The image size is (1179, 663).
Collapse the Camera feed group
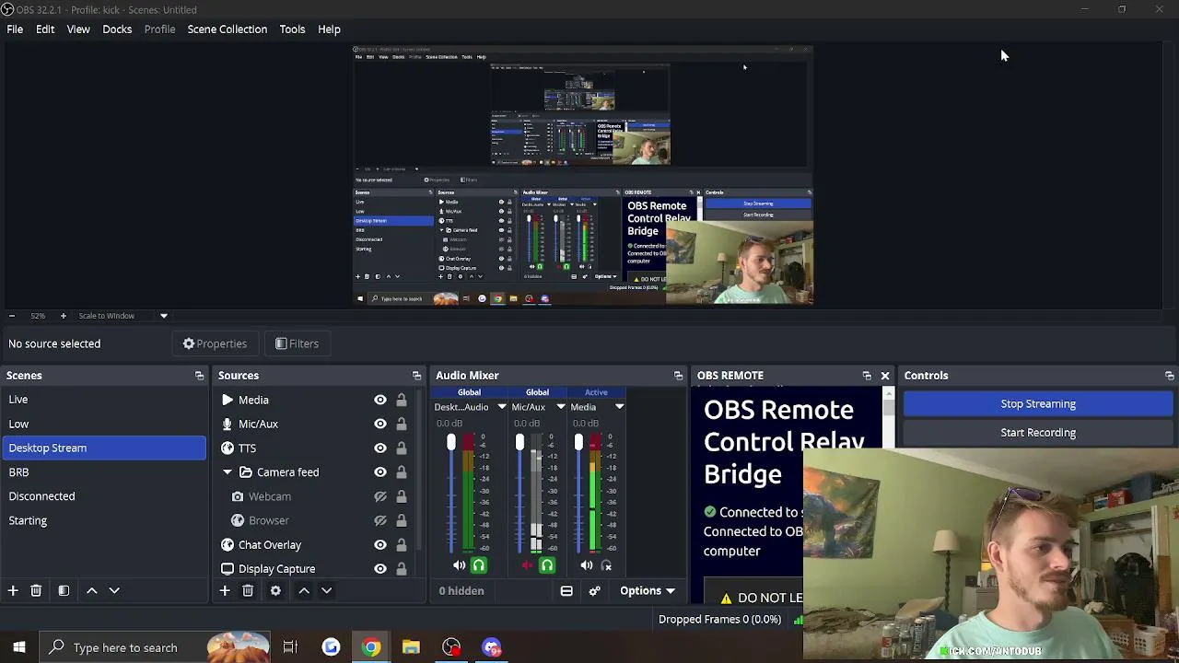(x=228, y=472)
